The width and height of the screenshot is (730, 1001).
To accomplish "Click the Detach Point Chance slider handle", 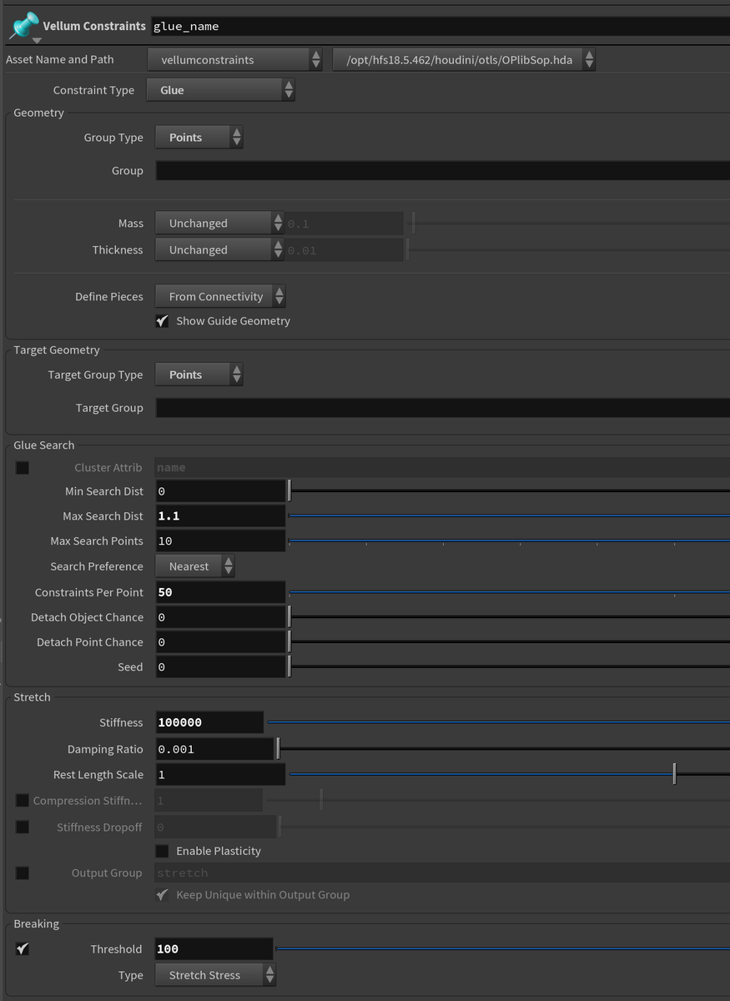I will [x=289, y=642].
